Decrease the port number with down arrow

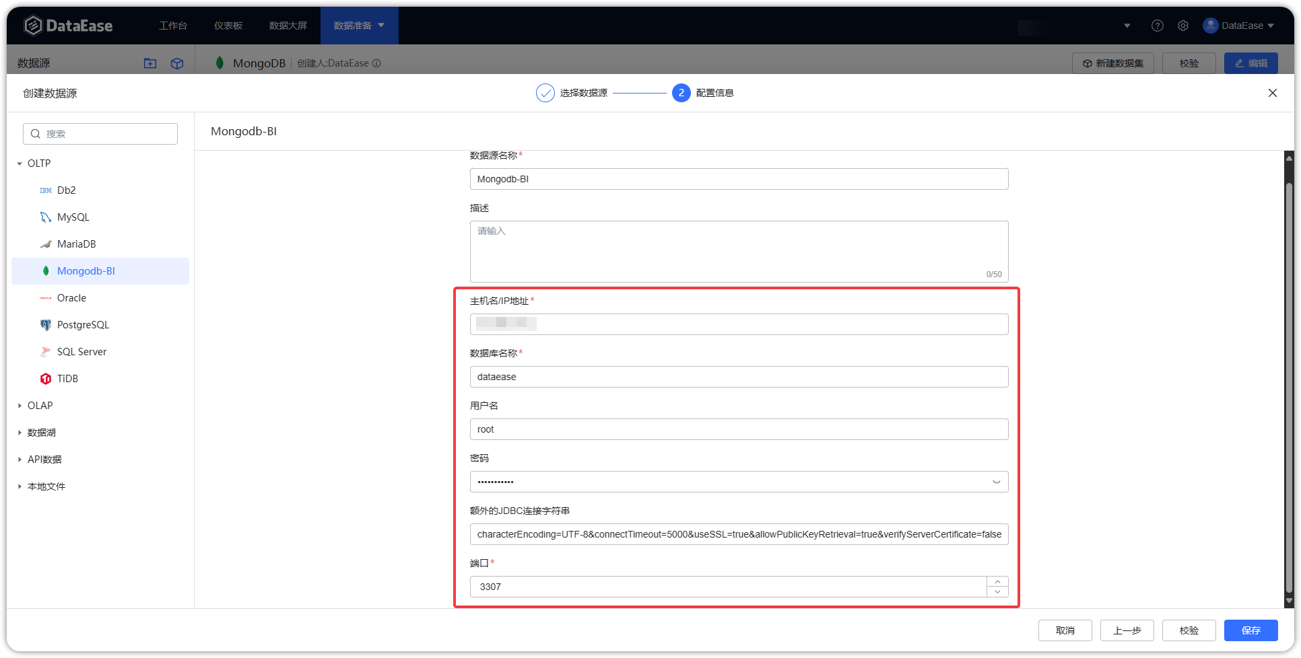tap(997, 591)
